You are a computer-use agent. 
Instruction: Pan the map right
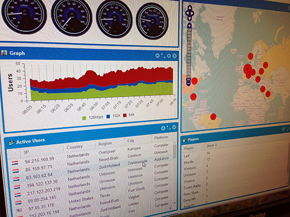tap(193, 13)
